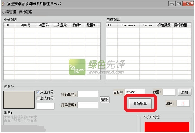Click the 开始刷单 button
195x133 pixels.
pyautogui.click(x=140, y=104)
